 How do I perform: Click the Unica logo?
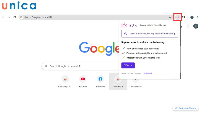click(x=19, y=6)
